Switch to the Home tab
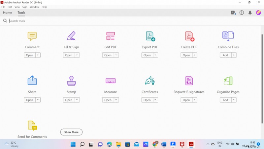The height and width of the screenshot is (149, 264). (x=7, y=13)
